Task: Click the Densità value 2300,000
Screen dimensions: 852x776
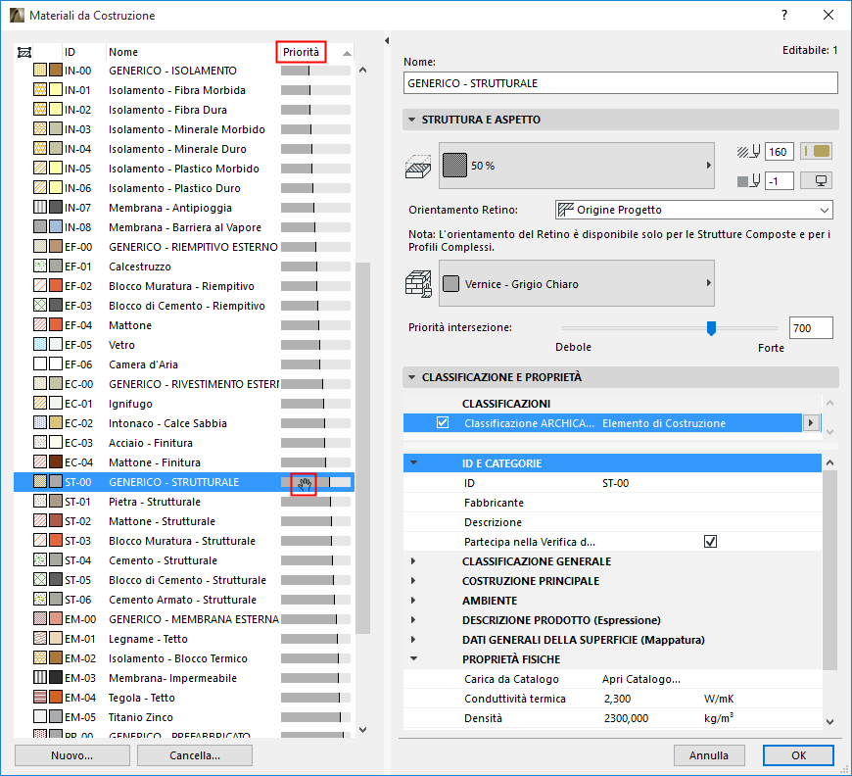Action: coord(626,718)
